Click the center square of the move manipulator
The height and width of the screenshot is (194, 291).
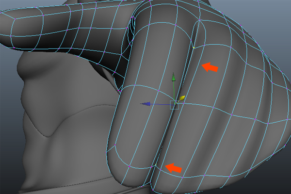point(175,105)
